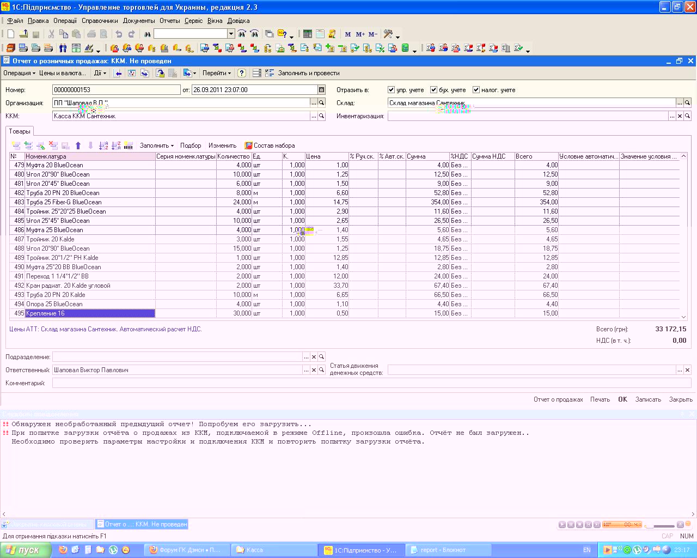Viewport: 697px width, 558px height.
Task: Click the Firefox icon in quick launch
Action: 63,550
